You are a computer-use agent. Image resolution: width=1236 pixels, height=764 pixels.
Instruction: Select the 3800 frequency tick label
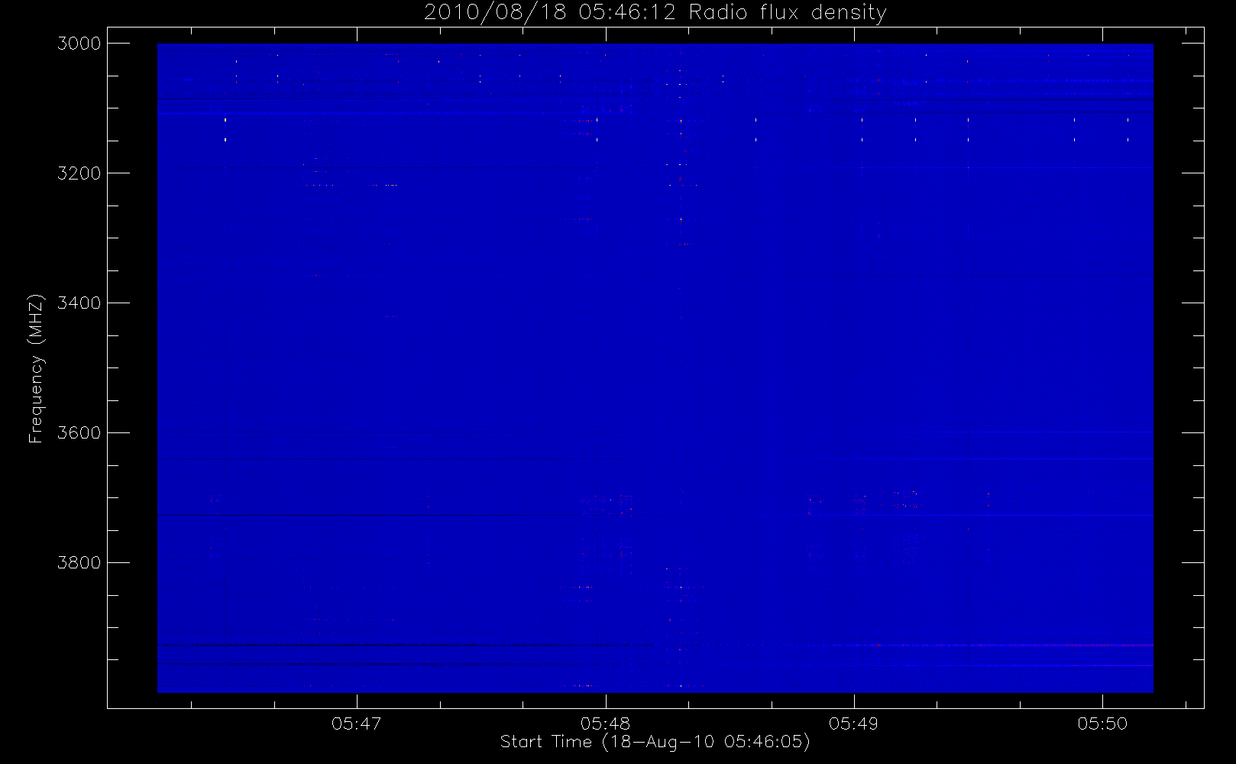click(79, 563)
